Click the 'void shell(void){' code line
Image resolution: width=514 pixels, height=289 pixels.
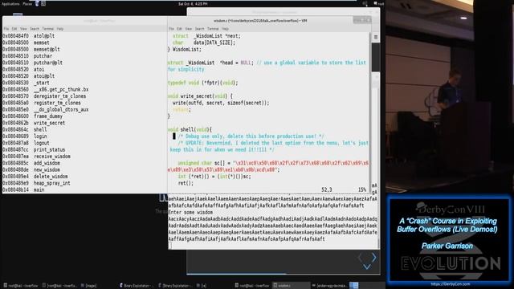190,130
